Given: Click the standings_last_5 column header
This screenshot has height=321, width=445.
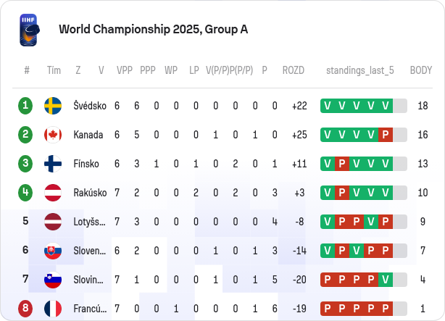Looking at the screenshot, I should 360,70.
